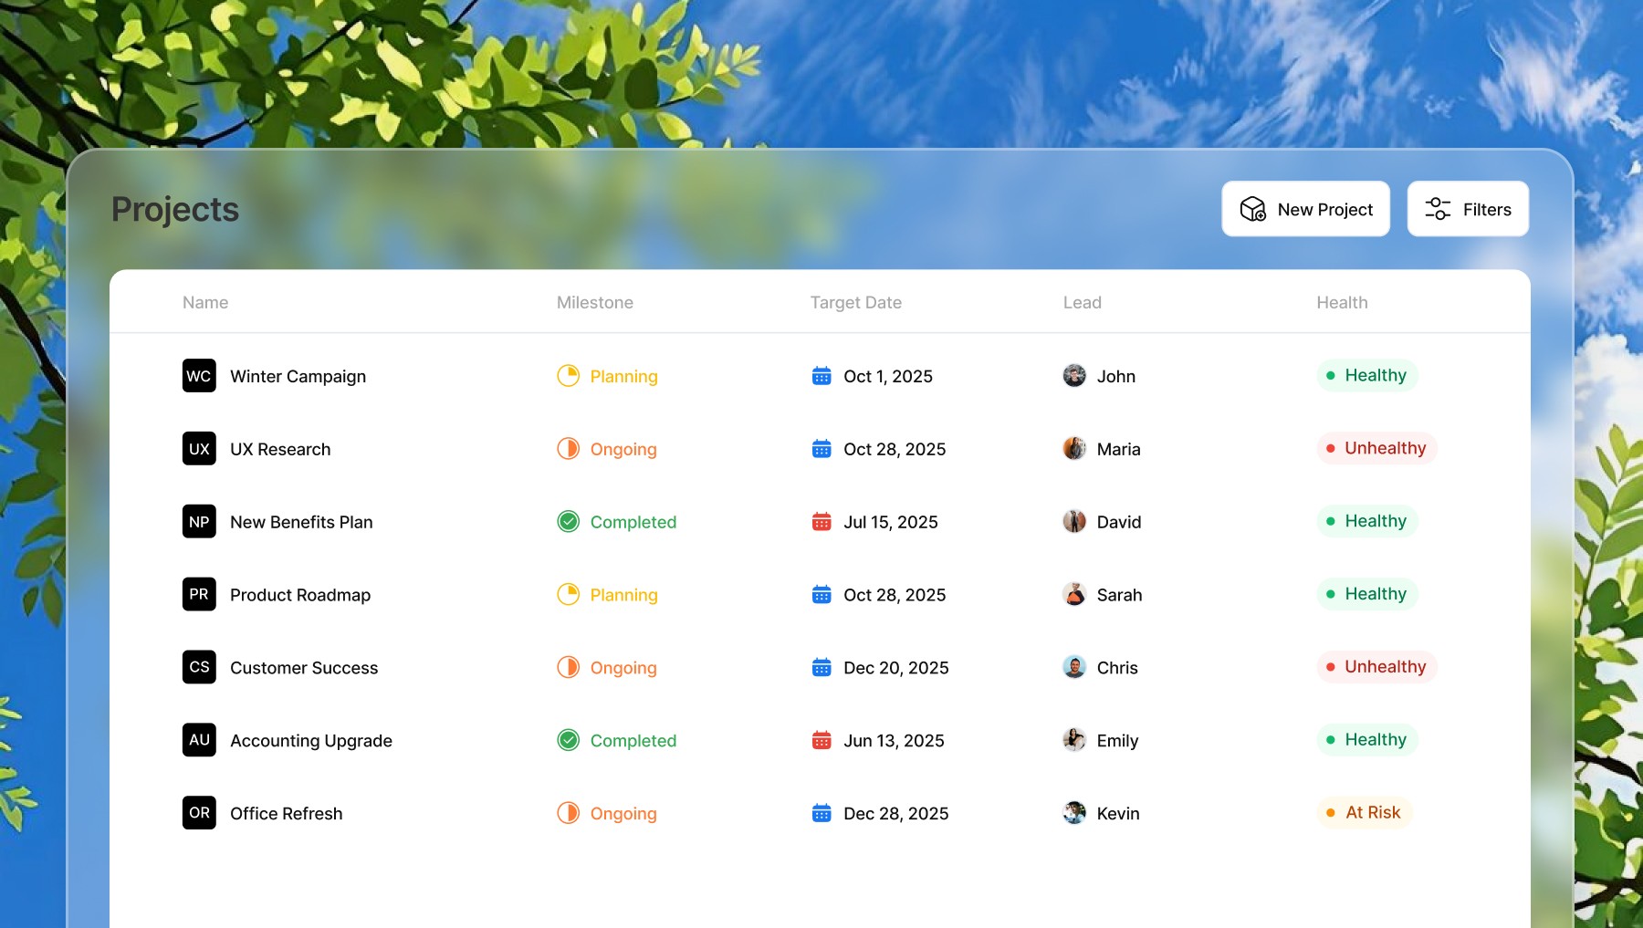Click the Ongoing milestone icon in Customer Success row
Image resolution: width=1643 pixels, height=928 pixels.
point(569,668)
